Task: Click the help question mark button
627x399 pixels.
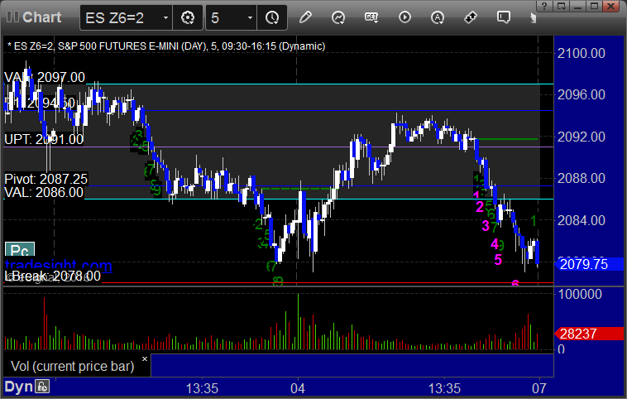Action: tap(543, 6)
